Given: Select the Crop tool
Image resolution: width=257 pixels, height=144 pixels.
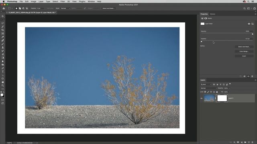Looking at the screenshot, I should (x=3, y=30).
